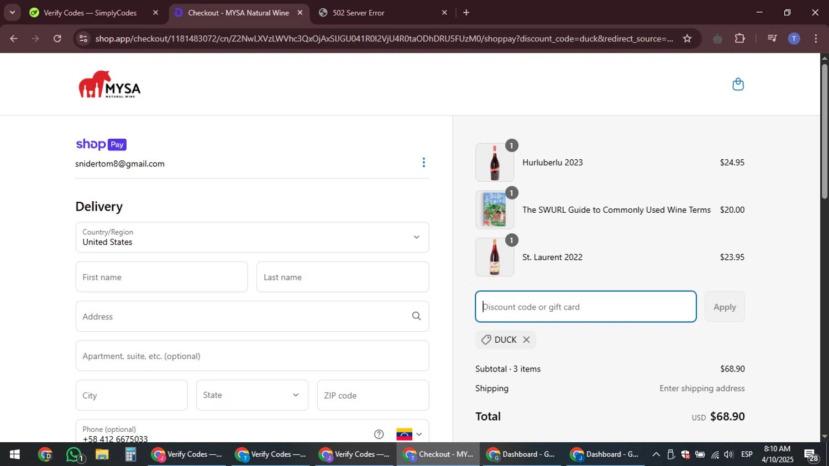Expand the Country/Region dropdown

tap(252, 237)
